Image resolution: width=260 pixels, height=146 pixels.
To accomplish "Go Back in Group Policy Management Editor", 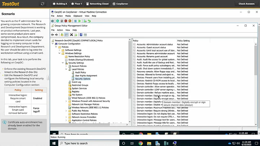I will (52, 35).
